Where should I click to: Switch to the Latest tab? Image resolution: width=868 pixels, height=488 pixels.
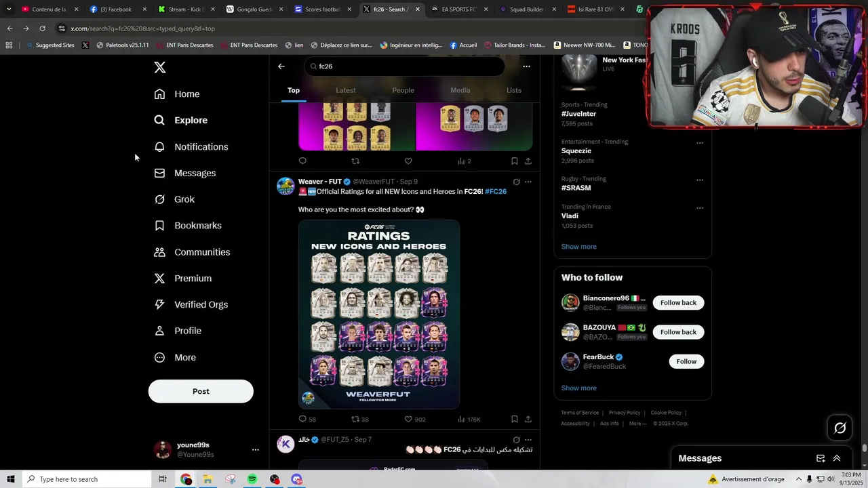click(346, 90)
